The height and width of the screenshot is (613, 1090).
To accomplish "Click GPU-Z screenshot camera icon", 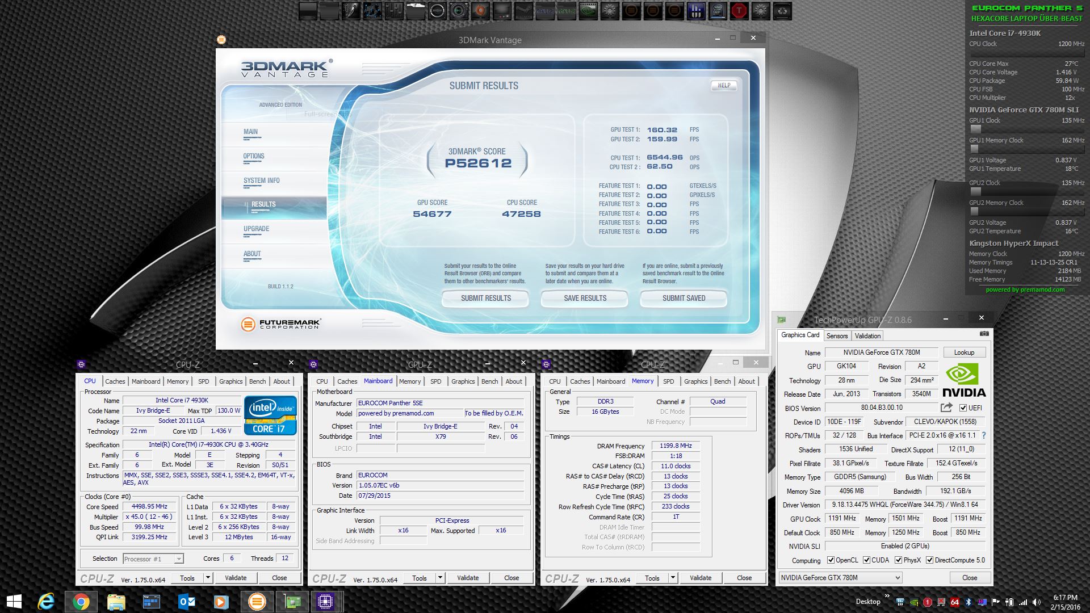I will coord(984,334).
